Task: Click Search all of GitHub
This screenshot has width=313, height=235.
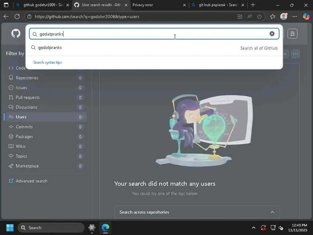Action: [x=259, y=48]
